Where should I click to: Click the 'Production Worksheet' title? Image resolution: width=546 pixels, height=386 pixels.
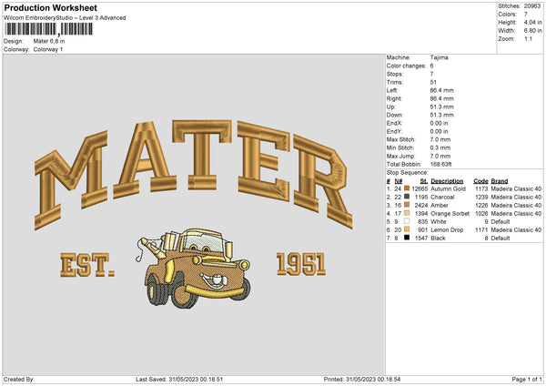pos(50,7)
